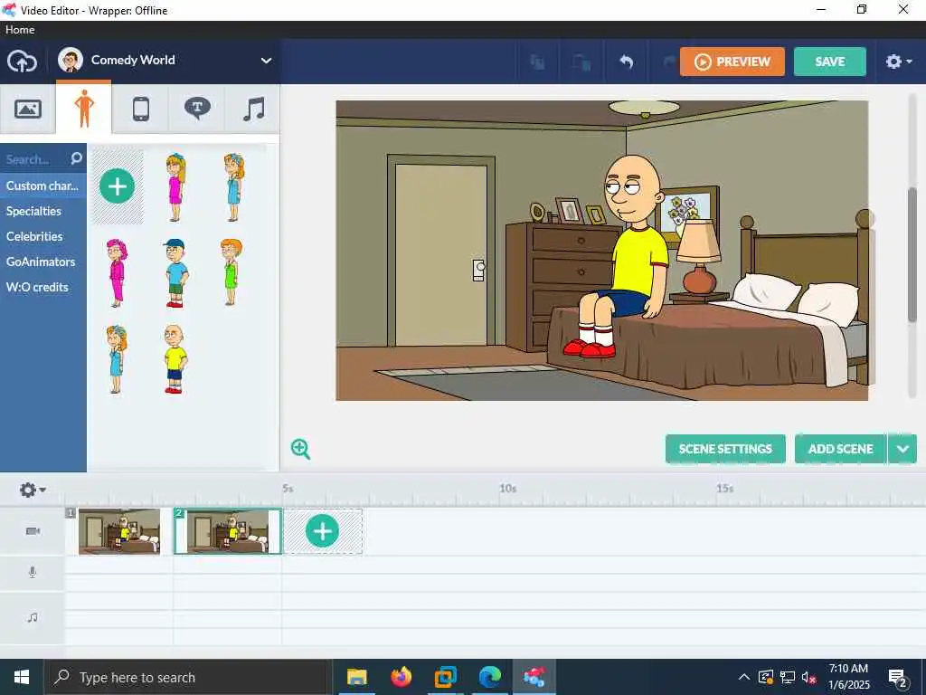Click the 15s timeline marker
This screenshot has width=926, height=695.
tap(725, 488)
